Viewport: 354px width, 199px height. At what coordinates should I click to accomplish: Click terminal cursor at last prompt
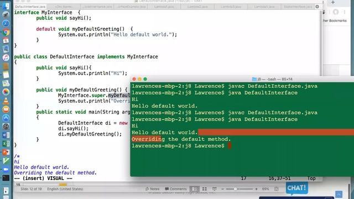click(x=230, y=146)
